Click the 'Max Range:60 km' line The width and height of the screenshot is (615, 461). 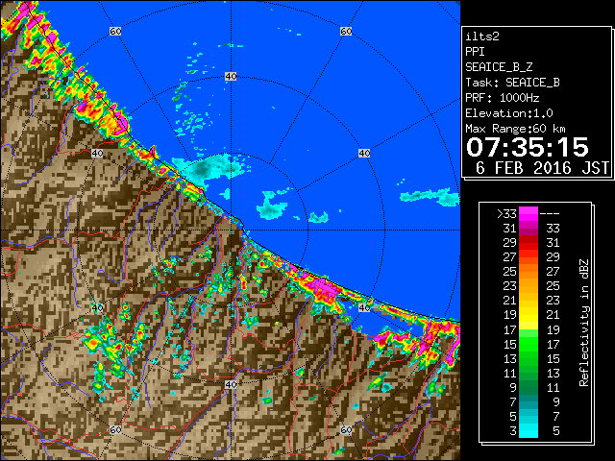(515, 129)
